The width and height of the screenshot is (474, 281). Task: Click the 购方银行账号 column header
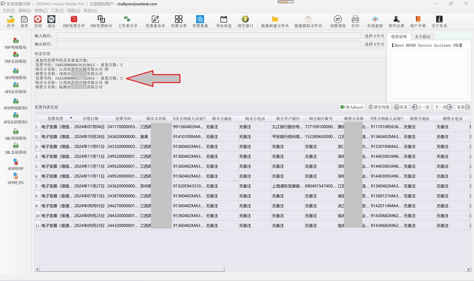point(320,119)
